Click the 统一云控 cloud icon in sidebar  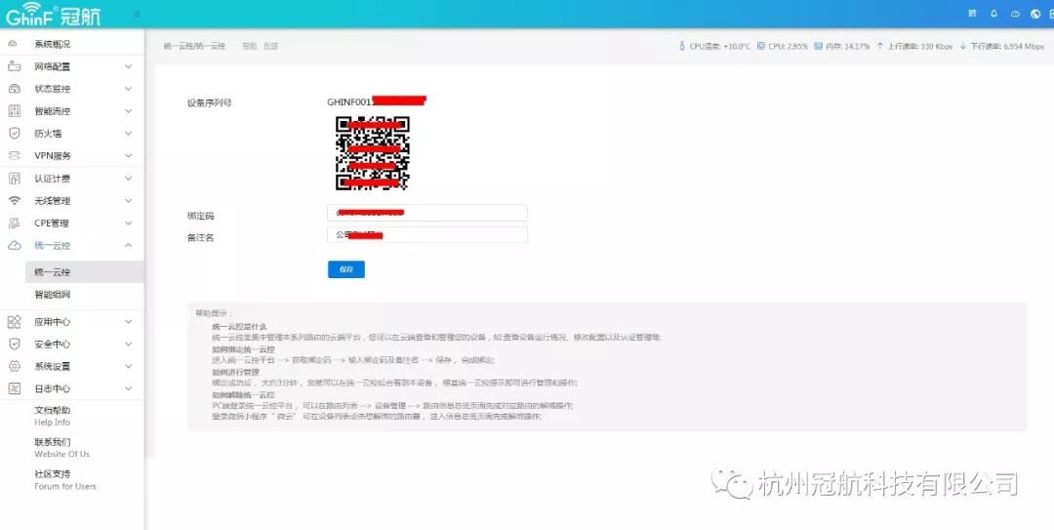pos(14,246)
